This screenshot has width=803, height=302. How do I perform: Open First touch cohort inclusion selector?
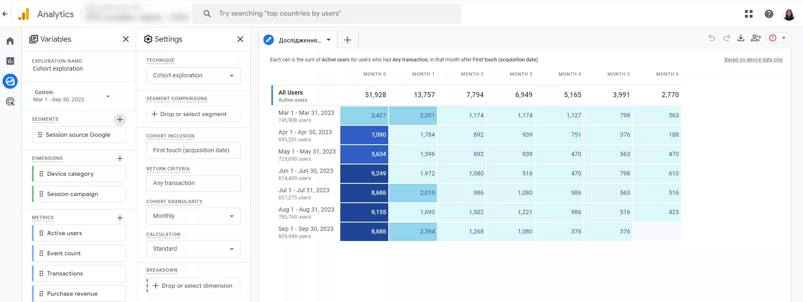[x=193, y=151]
